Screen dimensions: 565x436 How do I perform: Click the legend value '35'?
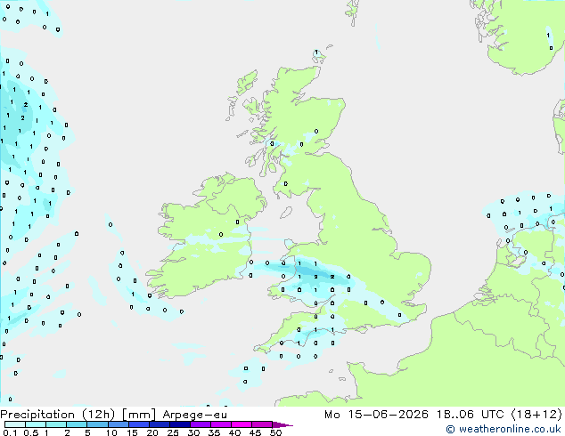pyautogui.click(x=214, y=432)
